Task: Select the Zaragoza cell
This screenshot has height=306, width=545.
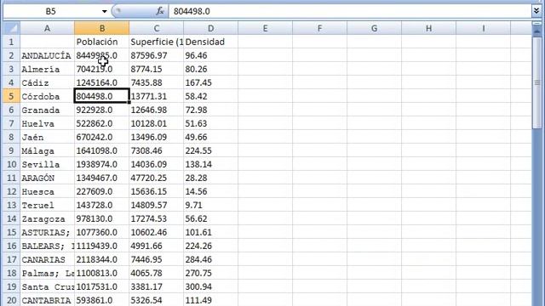Action: click(x=48, y=218)
